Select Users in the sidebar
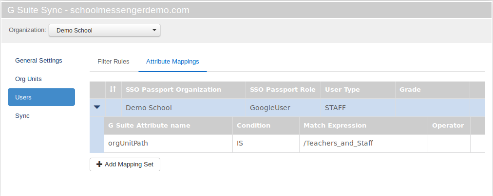 coord(41,97)
